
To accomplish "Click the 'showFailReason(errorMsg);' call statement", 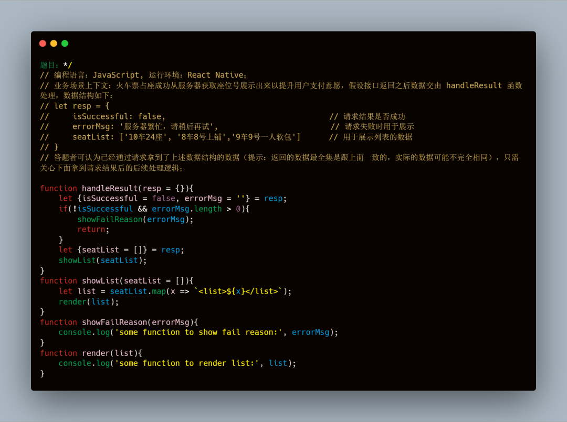I will (x=135, y=220).
